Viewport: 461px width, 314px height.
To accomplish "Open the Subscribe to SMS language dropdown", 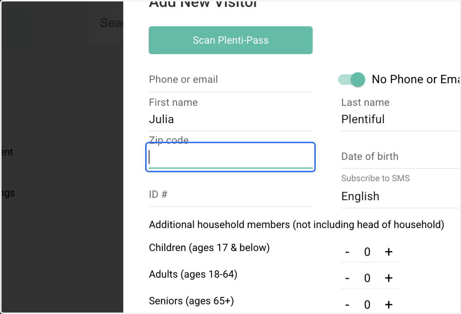I will point(400,196).
